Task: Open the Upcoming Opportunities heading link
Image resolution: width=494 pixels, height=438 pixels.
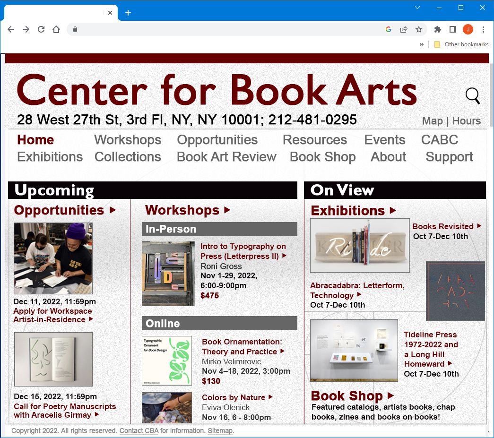Action: point(65,210)
